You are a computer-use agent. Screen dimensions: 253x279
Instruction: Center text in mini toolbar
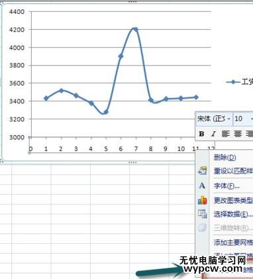pos(238,134)
